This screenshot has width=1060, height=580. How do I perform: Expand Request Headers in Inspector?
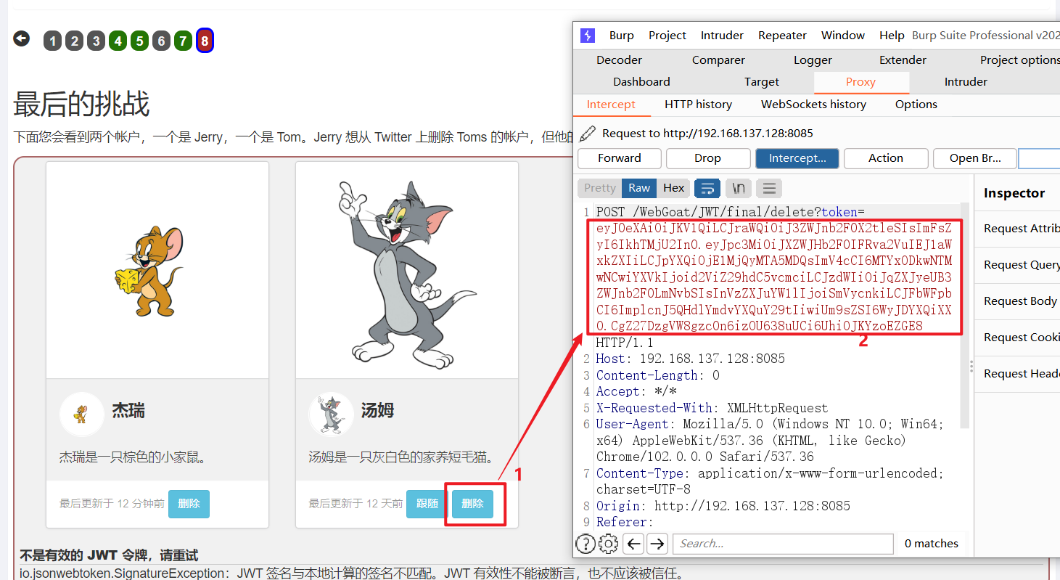click(x=1017, y=374)
